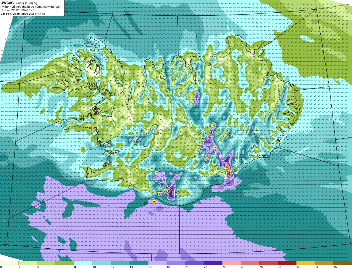The width and height of the screenshot is (352, 269).
Task: Select the initial time "IT: Fim. 22. 01. 2026 12Z"
Action: click(17, 10)
